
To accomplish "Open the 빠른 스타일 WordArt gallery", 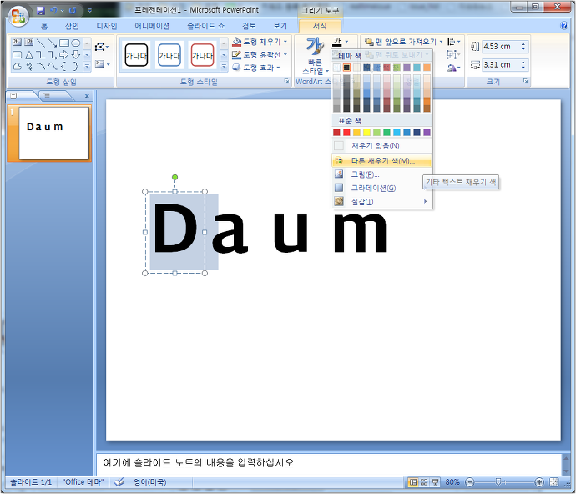I will coord(315,56).
